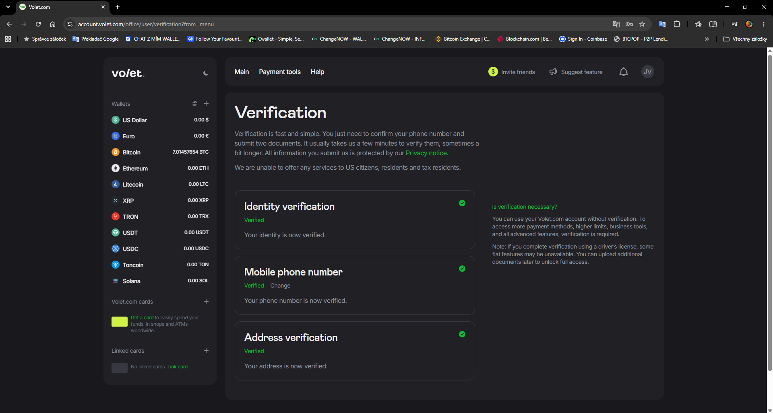Add a new wallet with plus icon
The height and width of the screenshot is (413, 773).
206,104
